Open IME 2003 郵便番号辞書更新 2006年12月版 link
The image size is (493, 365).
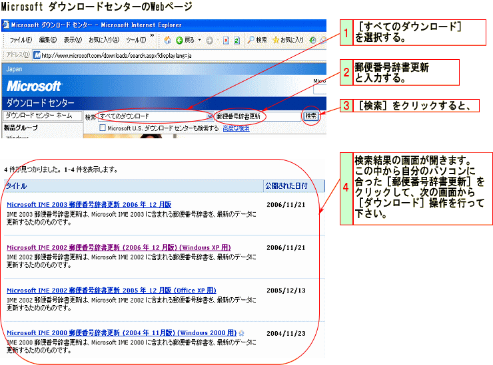89,205
